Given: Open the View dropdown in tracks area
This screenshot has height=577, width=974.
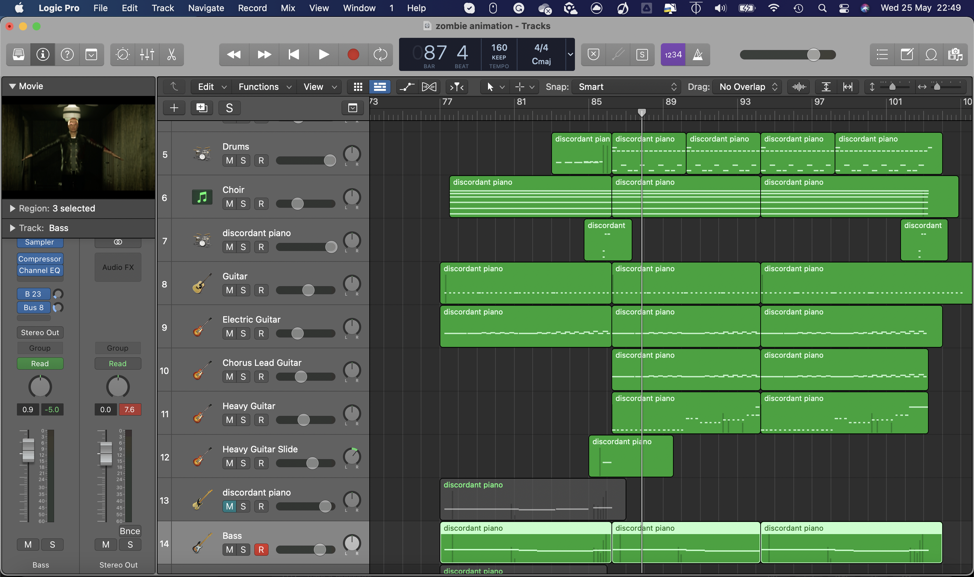Looking at the screenshot, I should click(x=320, y=87).
